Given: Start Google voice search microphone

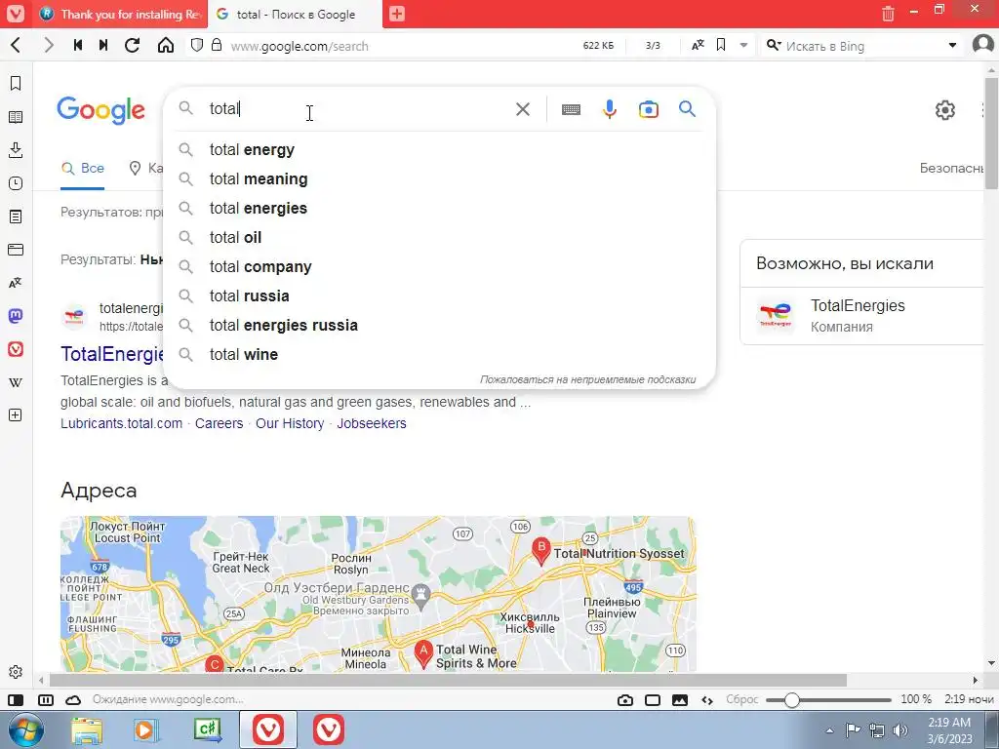Looking at the screenshot, I should 609,109.
